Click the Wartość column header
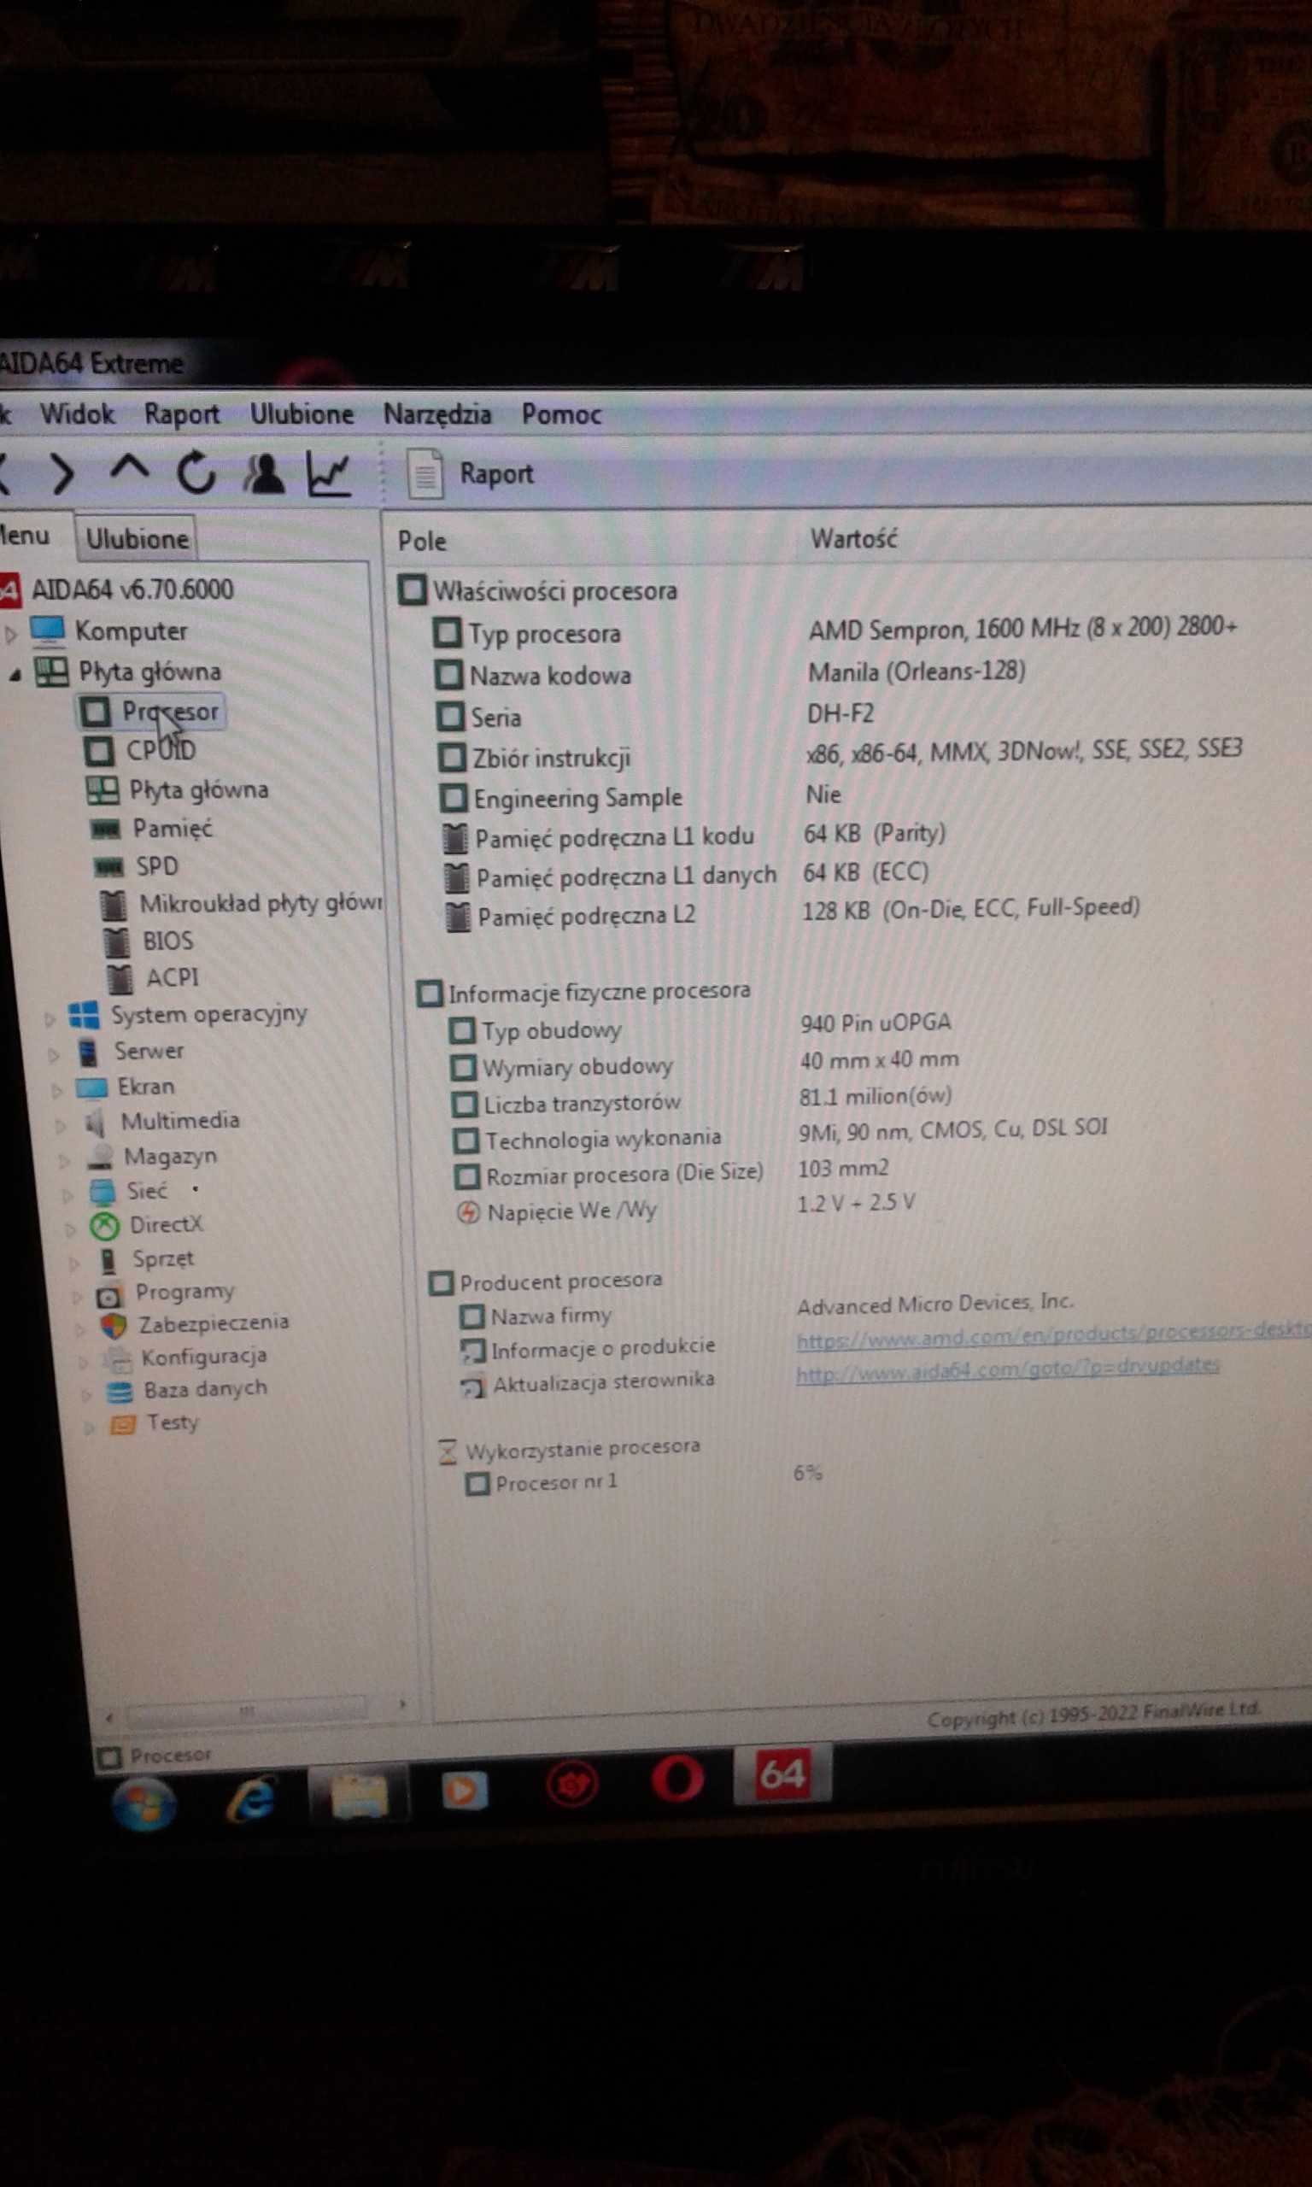The image size is (1312, 2187). [854, 538]
